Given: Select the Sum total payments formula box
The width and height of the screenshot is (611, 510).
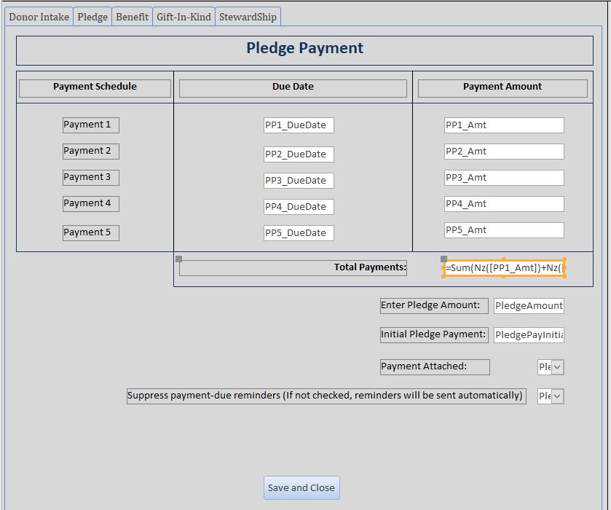Looking at the screenshot, I should coord(504,268).
